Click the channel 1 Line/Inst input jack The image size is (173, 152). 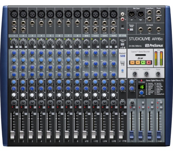point(14,23)
